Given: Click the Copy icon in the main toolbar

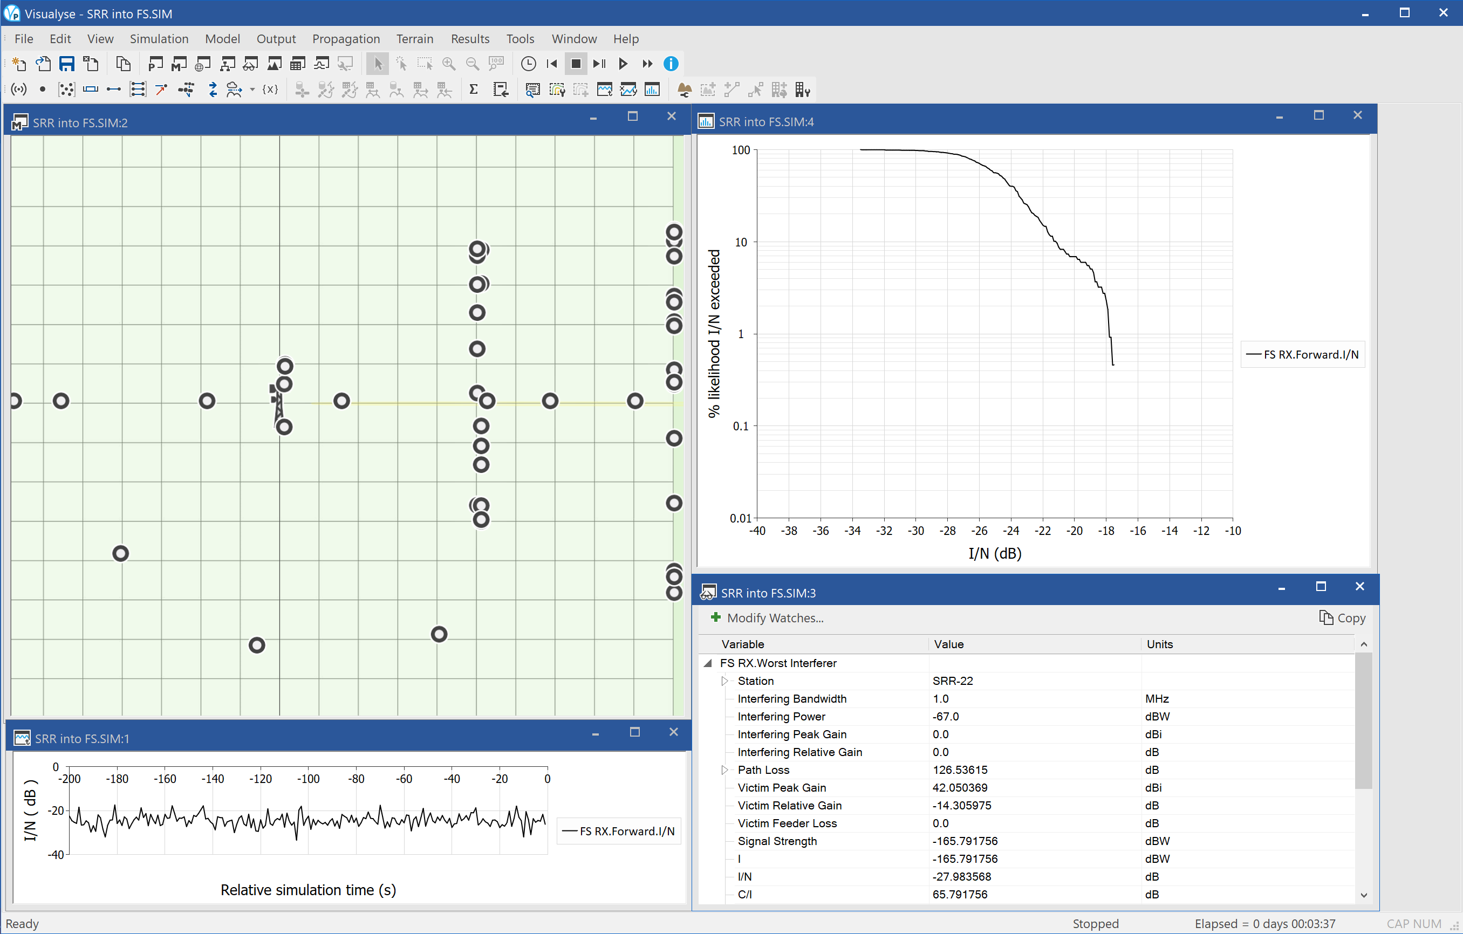Looking at the screenshot, I should click(x=124, y=64).
